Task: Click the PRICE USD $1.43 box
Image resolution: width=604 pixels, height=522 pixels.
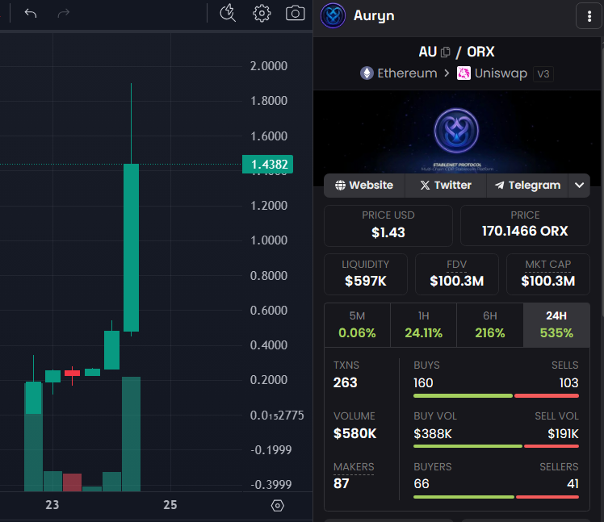Action: tap(388, 226)
